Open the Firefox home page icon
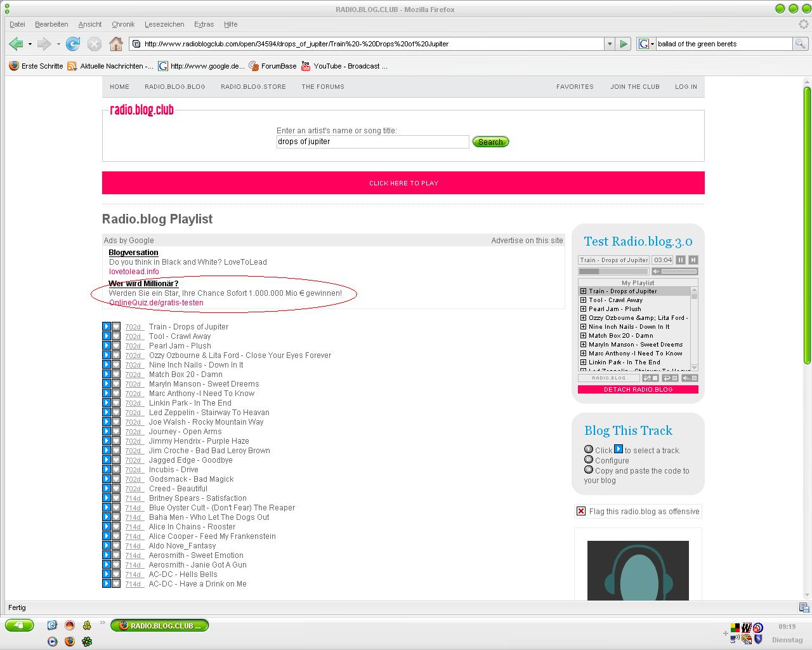Viewport: 812px width, 650px height. pos(115,44)
